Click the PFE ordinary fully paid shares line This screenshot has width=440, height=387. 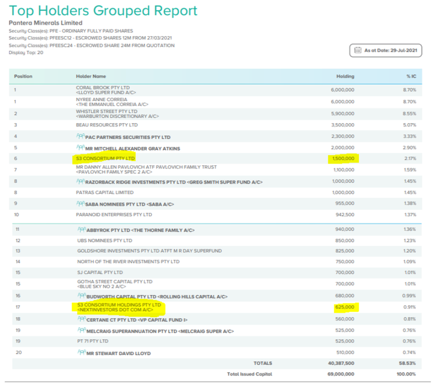click(71, 31)
